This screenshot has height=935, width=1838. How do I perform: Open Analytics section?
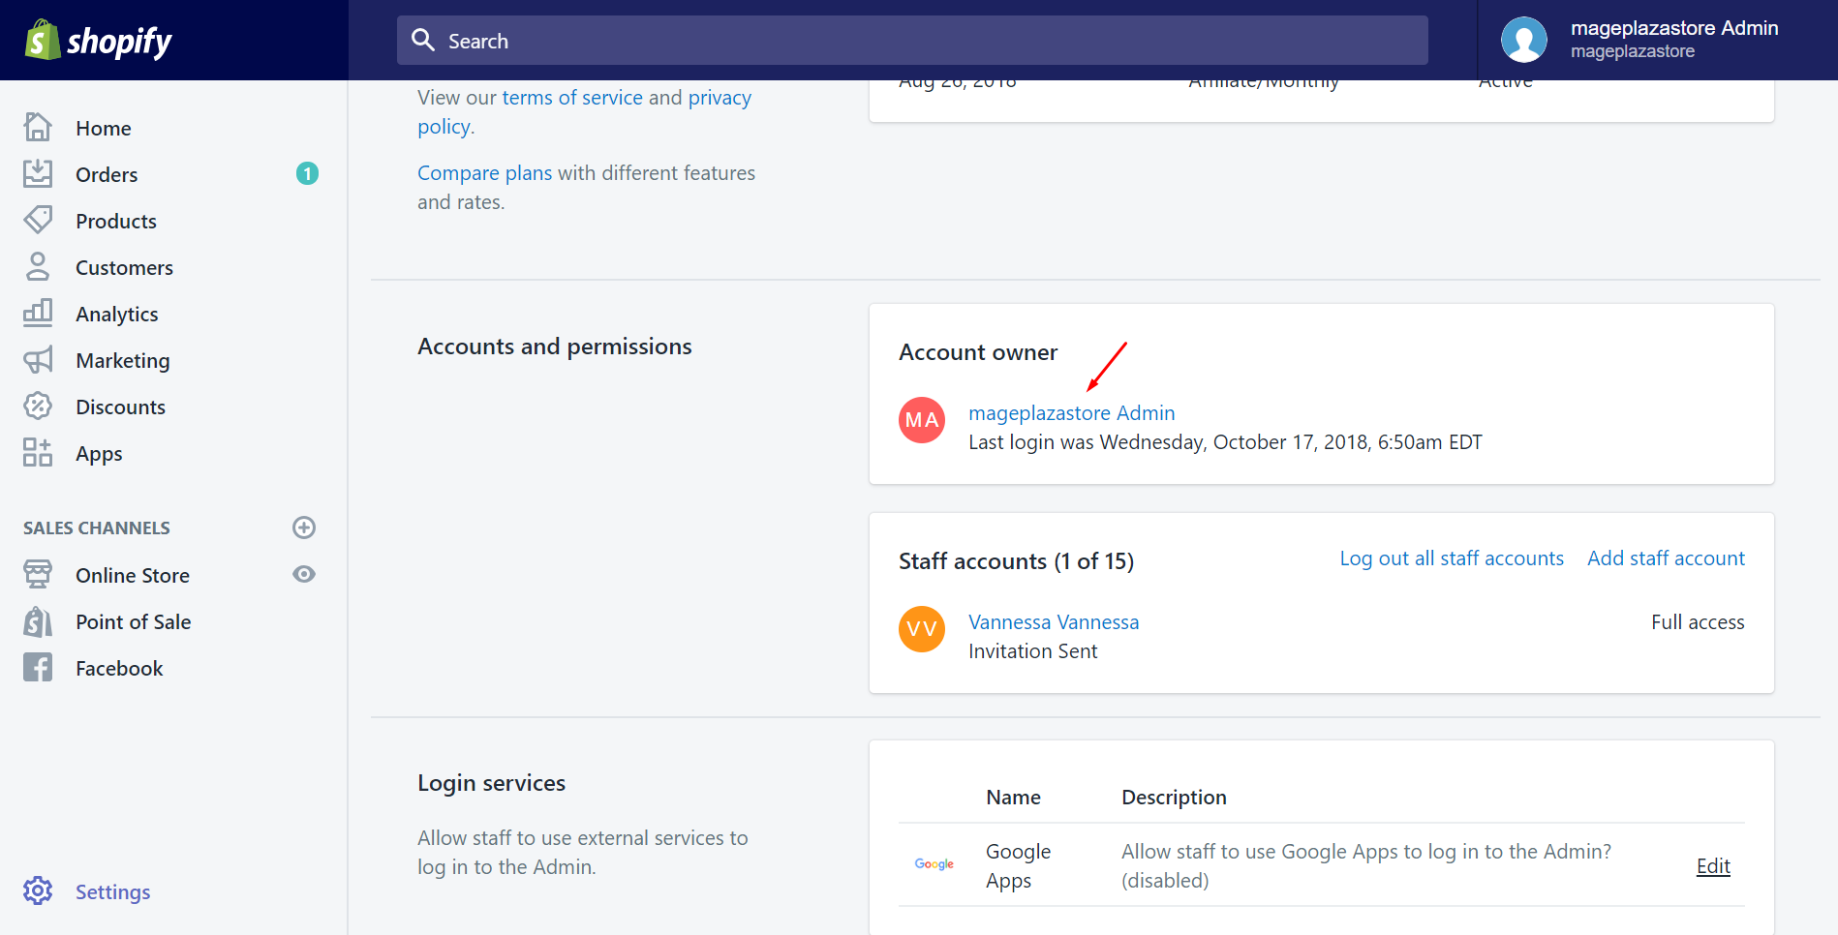(x=117, y=314)
